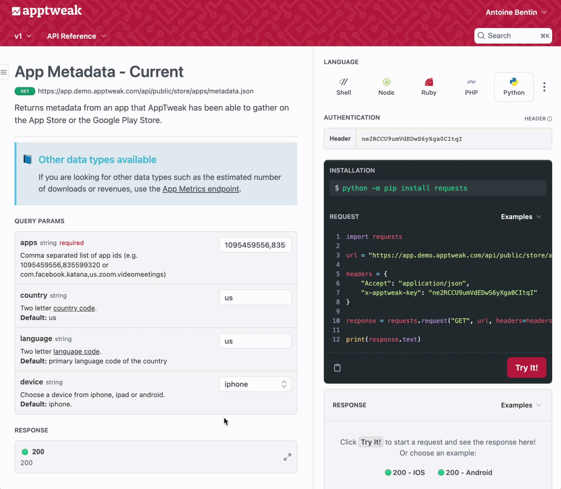This screenshot has height=489, width=561.
Task: Click the search magnifier icon
Action: (x=481, y=36)
